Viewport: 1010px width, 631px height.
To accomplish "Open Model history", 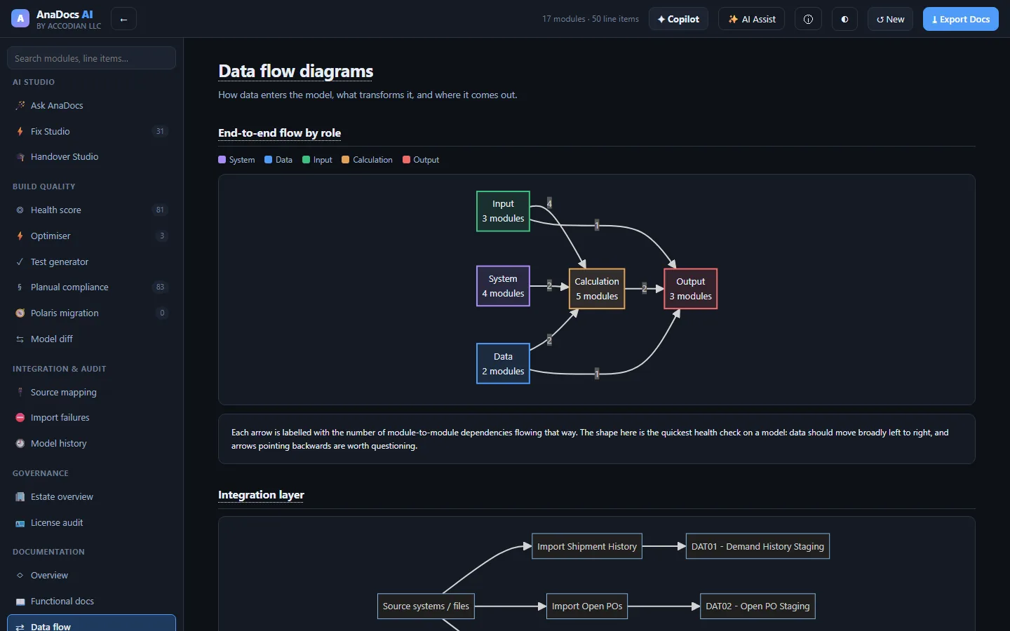I will (x=91, y=444).
